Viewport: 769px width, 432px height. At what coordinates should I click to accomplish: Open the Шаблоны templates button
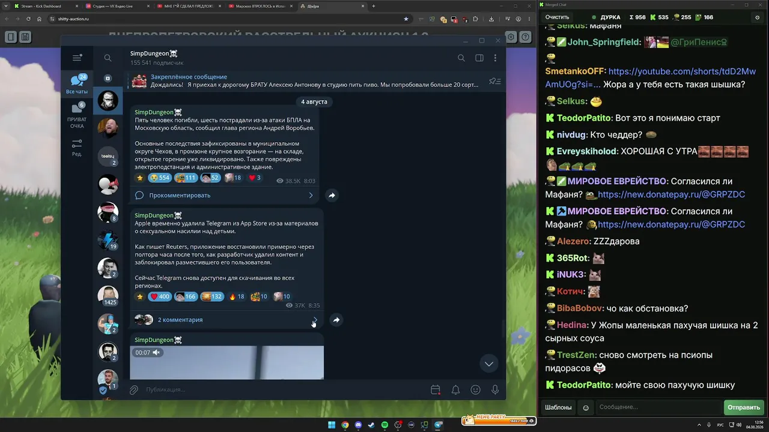[x=558, y=407]
